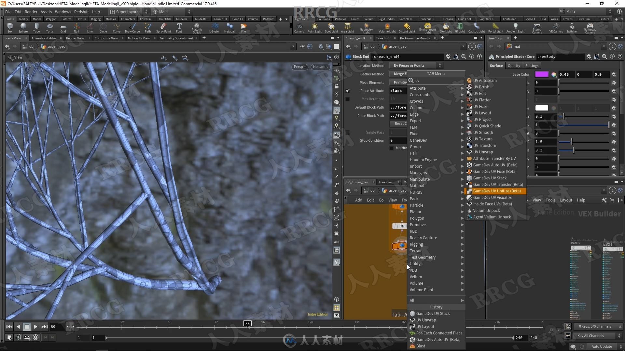Screen dimensions: 625x351
Task: Click the Opacity tab in Principled Shader Core
Action: click(x=513, y=66)
